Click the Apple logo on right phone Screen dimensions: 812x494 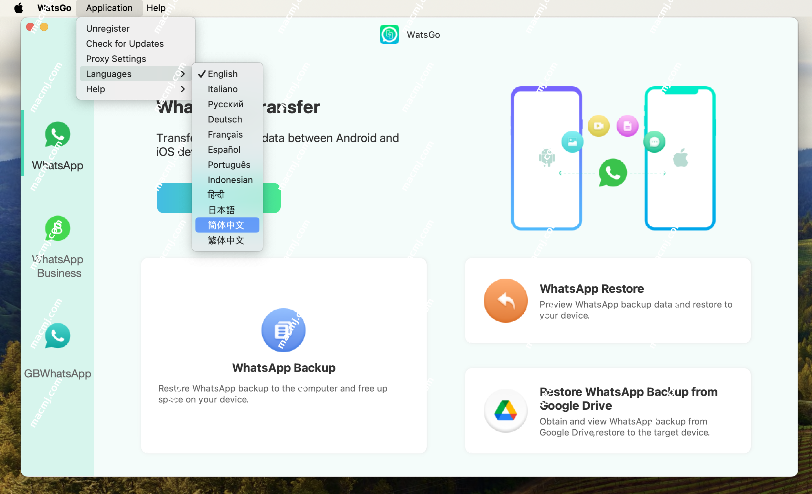(681, 158)
